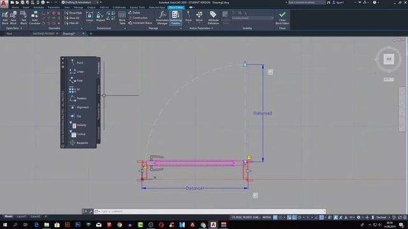Run the Test Block tool

24,18
